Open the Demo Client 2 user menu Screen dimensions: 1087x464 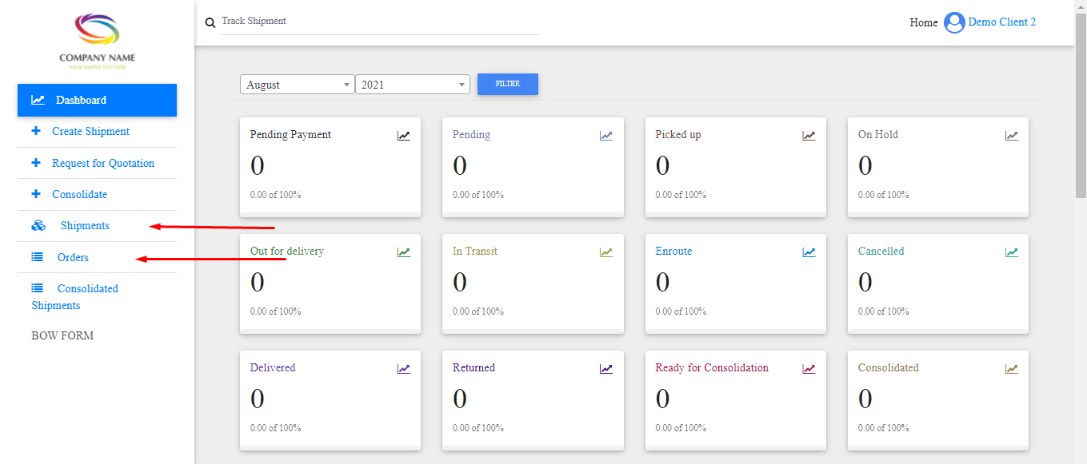1001,22
